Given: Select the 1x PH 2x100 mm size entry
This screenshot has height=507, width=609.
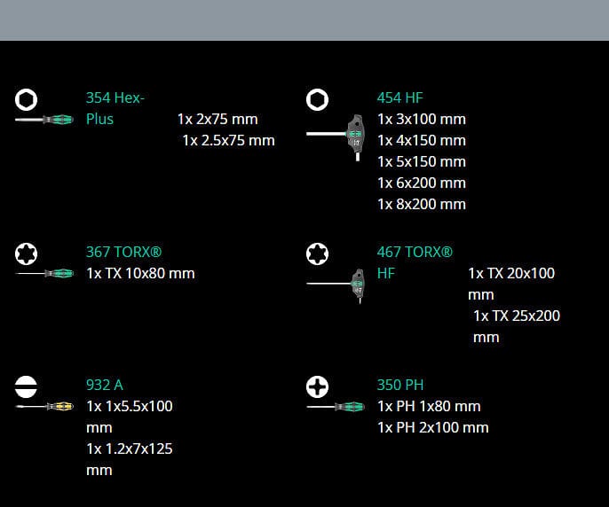Looking at the screenshot, I should (433, 427).
